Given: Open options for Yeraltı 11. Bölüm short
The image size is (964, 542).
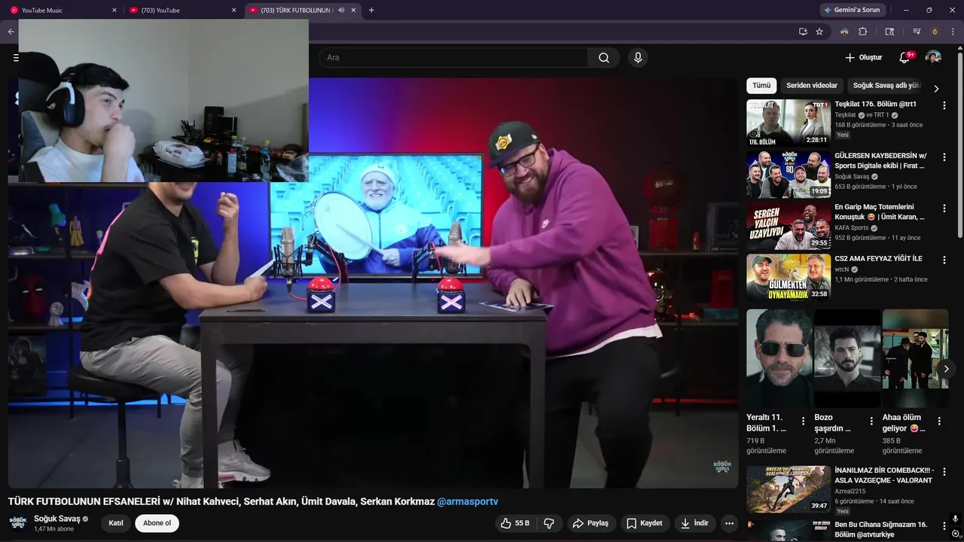Looking at the screenshot, I should [804, 422].
